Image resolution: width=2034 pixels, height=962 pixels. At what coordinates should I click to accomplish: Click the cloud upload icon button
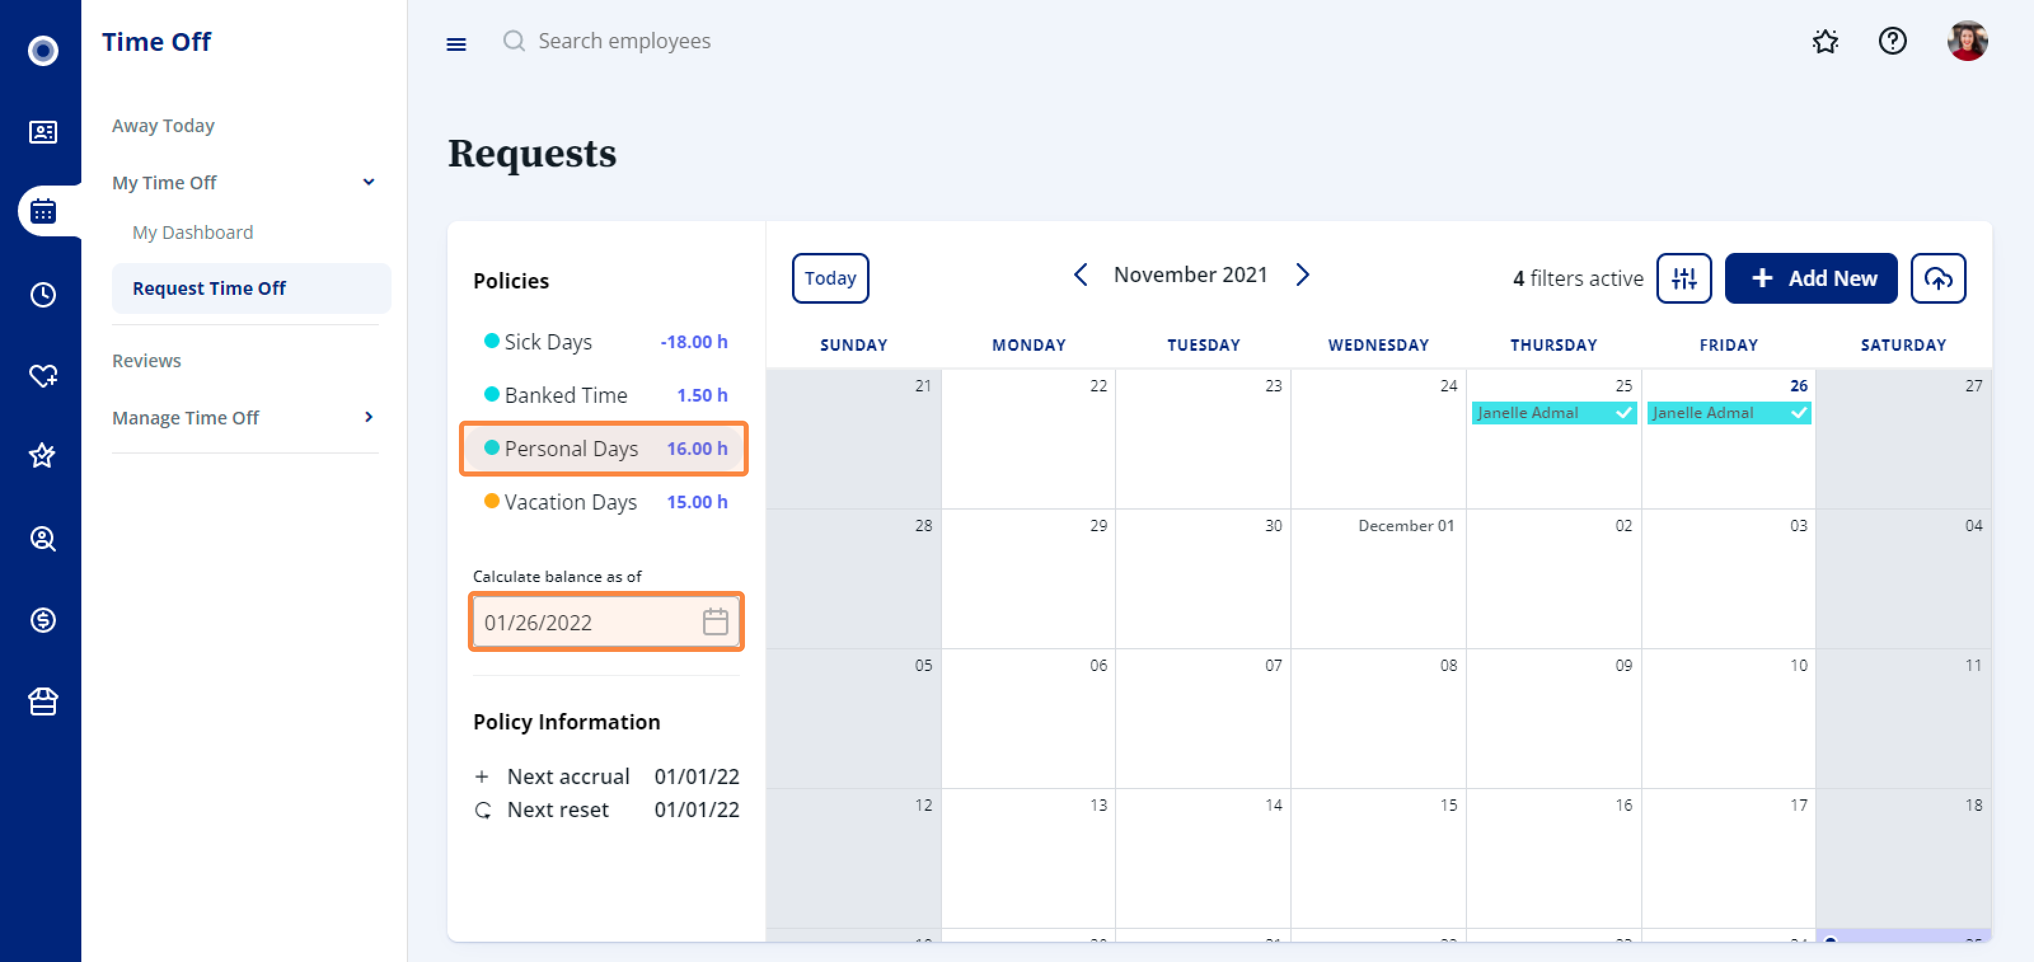tap(1937, 278)
